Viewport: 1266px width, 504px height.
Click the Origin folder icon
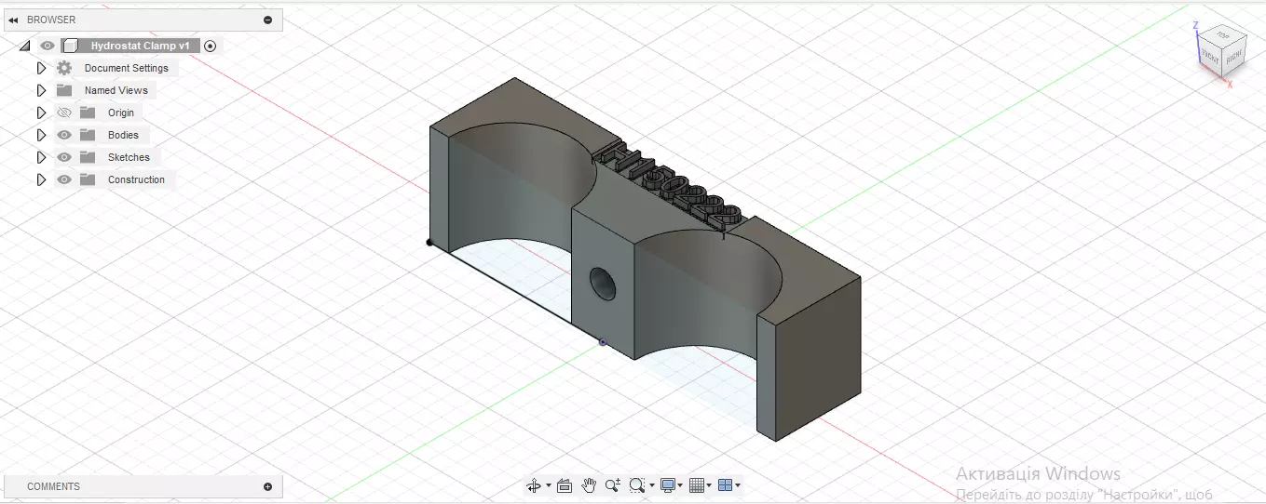(x=88, y=113)
